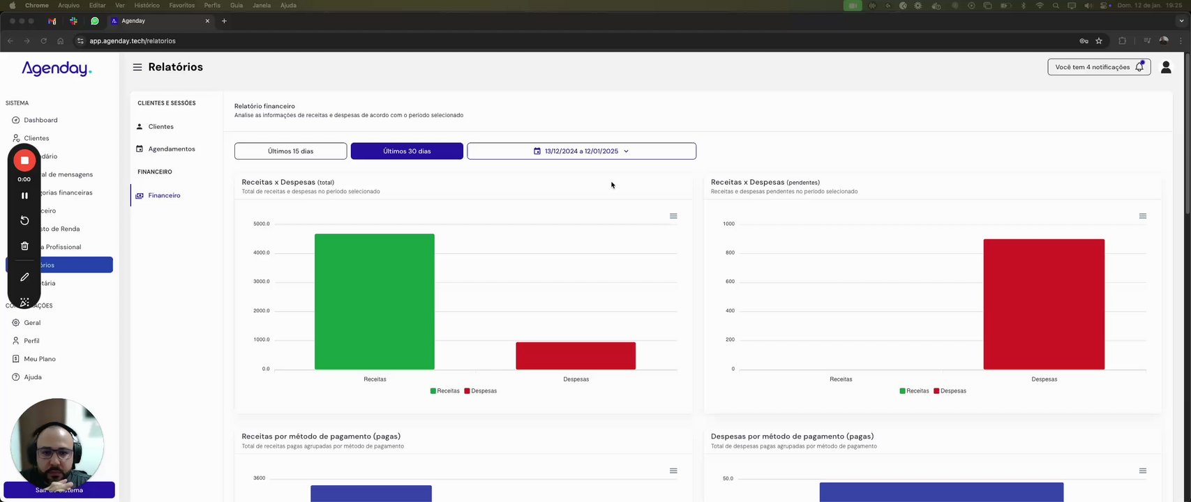The width and height of the screenshot is (1191, 502).
Task: Open the Histórico menu in macOS menu bar
Action: click(x=147, y=5)
